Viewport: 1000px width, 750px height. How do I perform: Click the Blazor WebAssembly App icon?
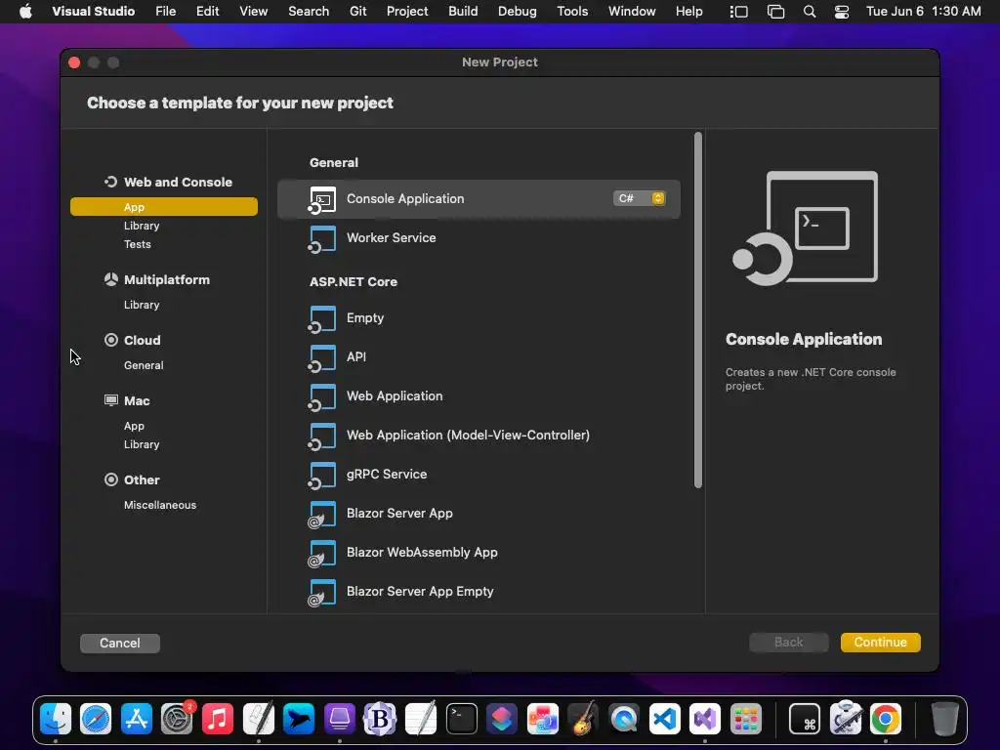(x=322, y=554)
